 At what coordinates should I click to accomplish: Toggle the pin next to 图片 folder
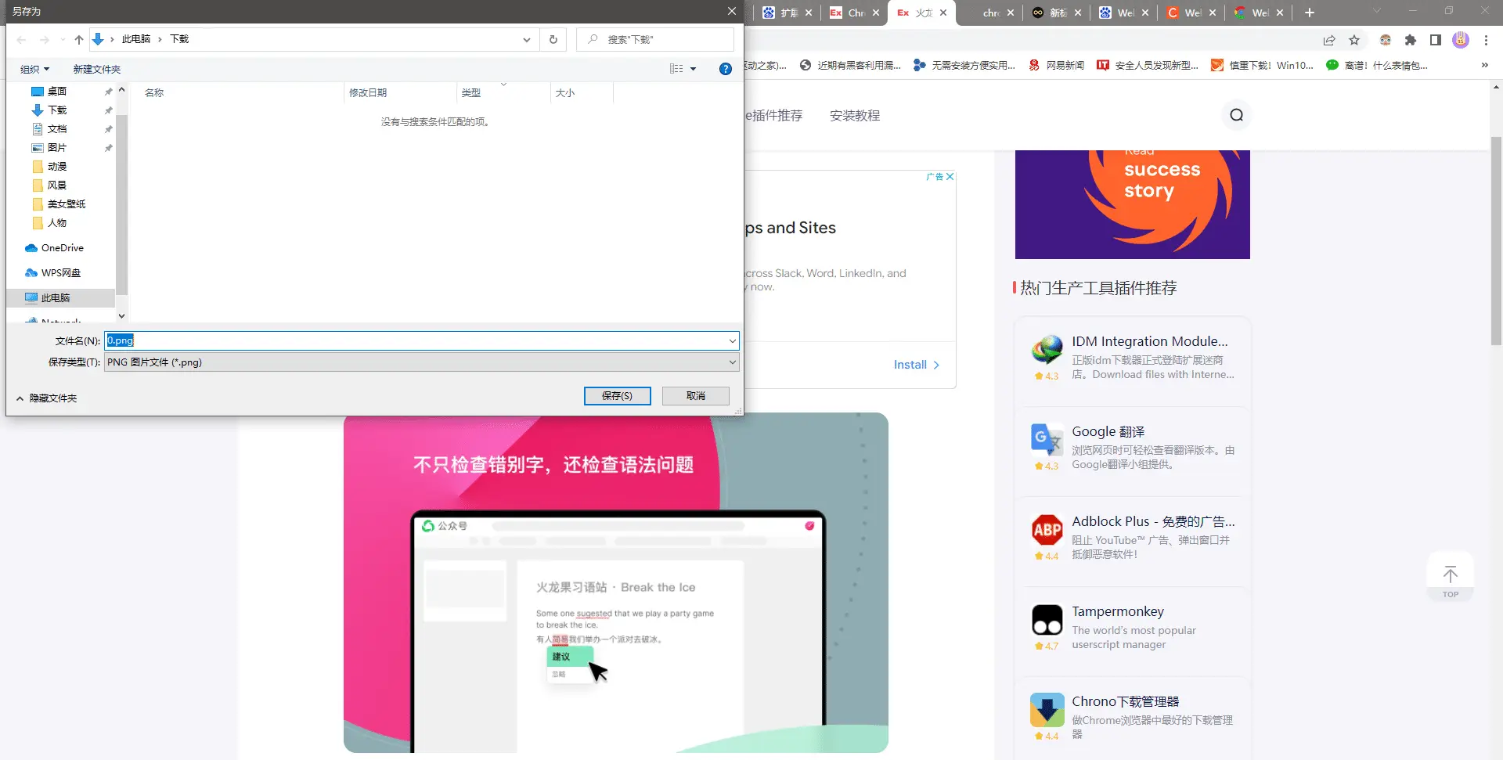point(108,148)
